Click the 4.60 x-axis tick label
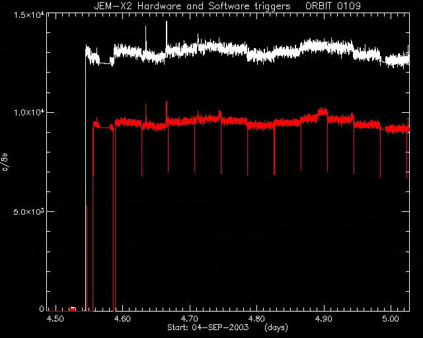The height and width of the screenshot is (338, 423). pyautogui.click(x=122, y=319)
